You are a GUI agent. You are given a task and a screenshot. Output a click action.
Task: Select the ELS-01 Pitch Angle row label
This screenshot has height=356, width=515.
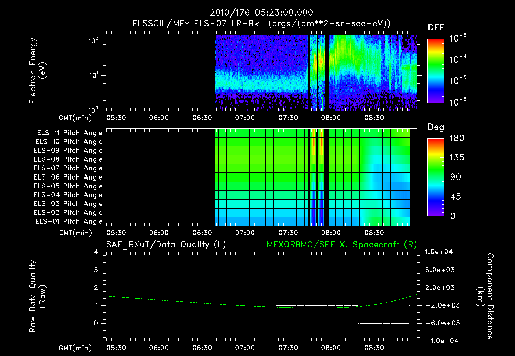69,221
